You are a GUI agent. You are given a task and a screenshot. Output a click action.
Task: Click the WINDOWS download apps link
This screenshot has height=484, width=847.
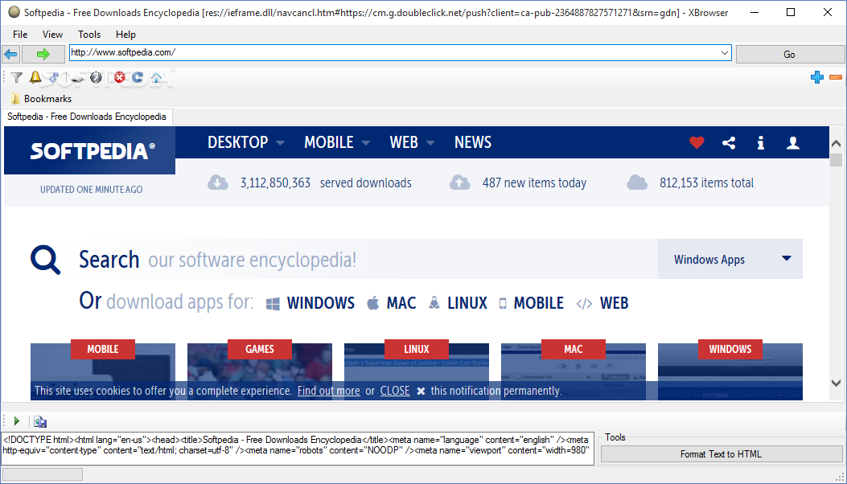click(x=310, y=303)
